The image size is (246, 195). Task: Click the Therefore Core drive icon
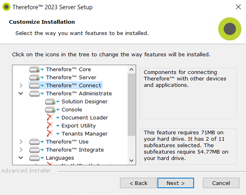pyautogui.click(x=34, y=70)
